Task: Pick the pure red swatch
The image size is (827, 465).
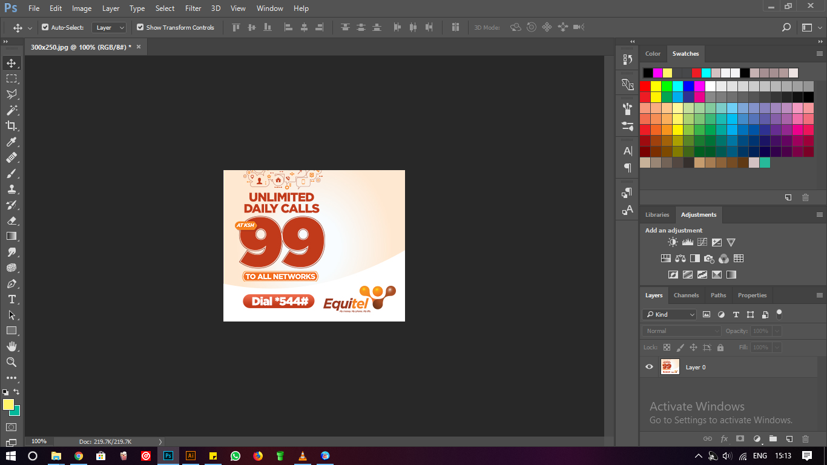Action: (645, 87)
